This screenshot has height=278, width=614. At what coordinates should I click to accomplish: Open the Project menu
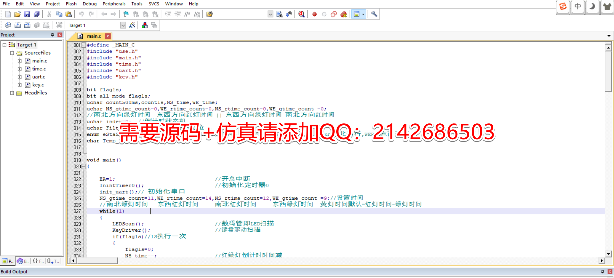click(x=53, y=4)
